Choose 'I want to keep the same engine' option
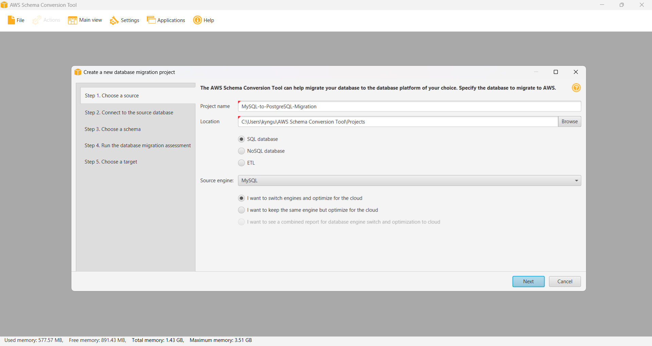652x346 pixels. [241, 210]
